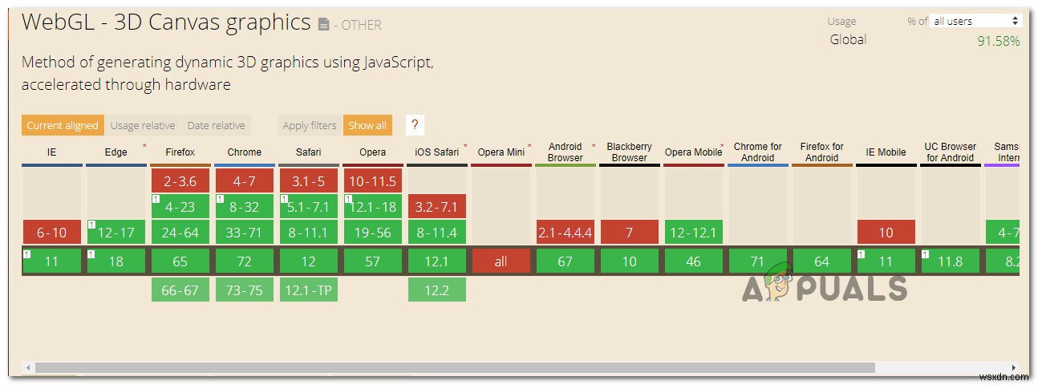Click the Opera Mini column header

pyautogui.click(x=501, y=152)
